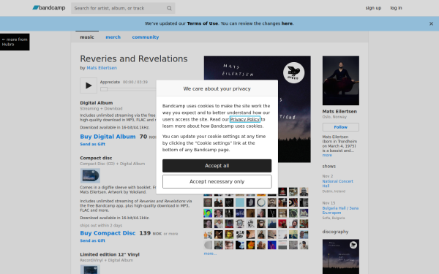Click the Hubro owl logo on album cover

(293, 72)
